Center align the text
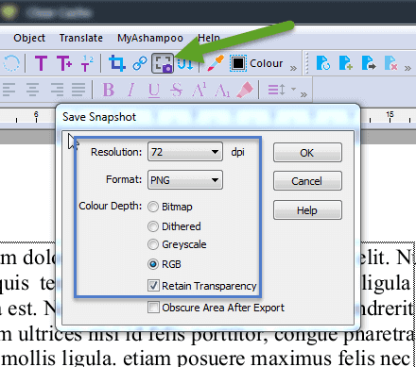The image size is (416, 367). coord(32,90)
